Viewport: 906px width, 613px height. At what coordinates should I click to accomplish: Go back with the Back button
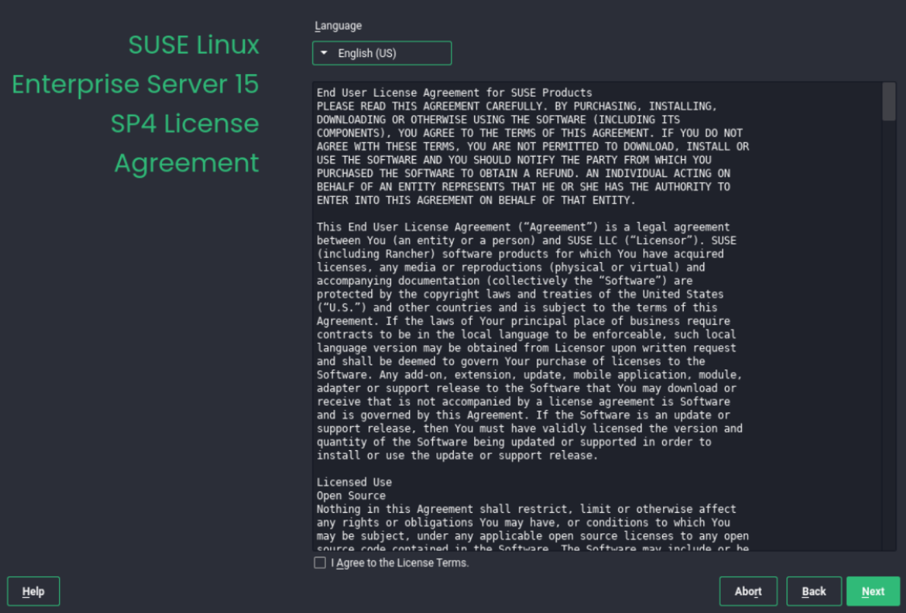pyautogui.click(x=814, y=591)
